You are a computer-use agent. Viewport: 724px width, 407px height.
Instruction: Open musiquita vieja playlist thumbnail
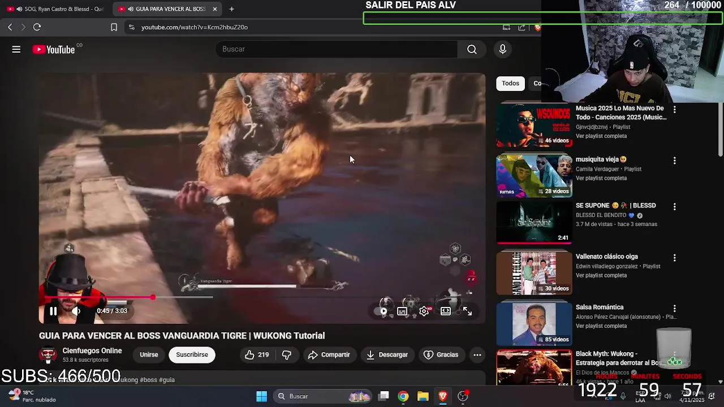click(x=534, y=176)
